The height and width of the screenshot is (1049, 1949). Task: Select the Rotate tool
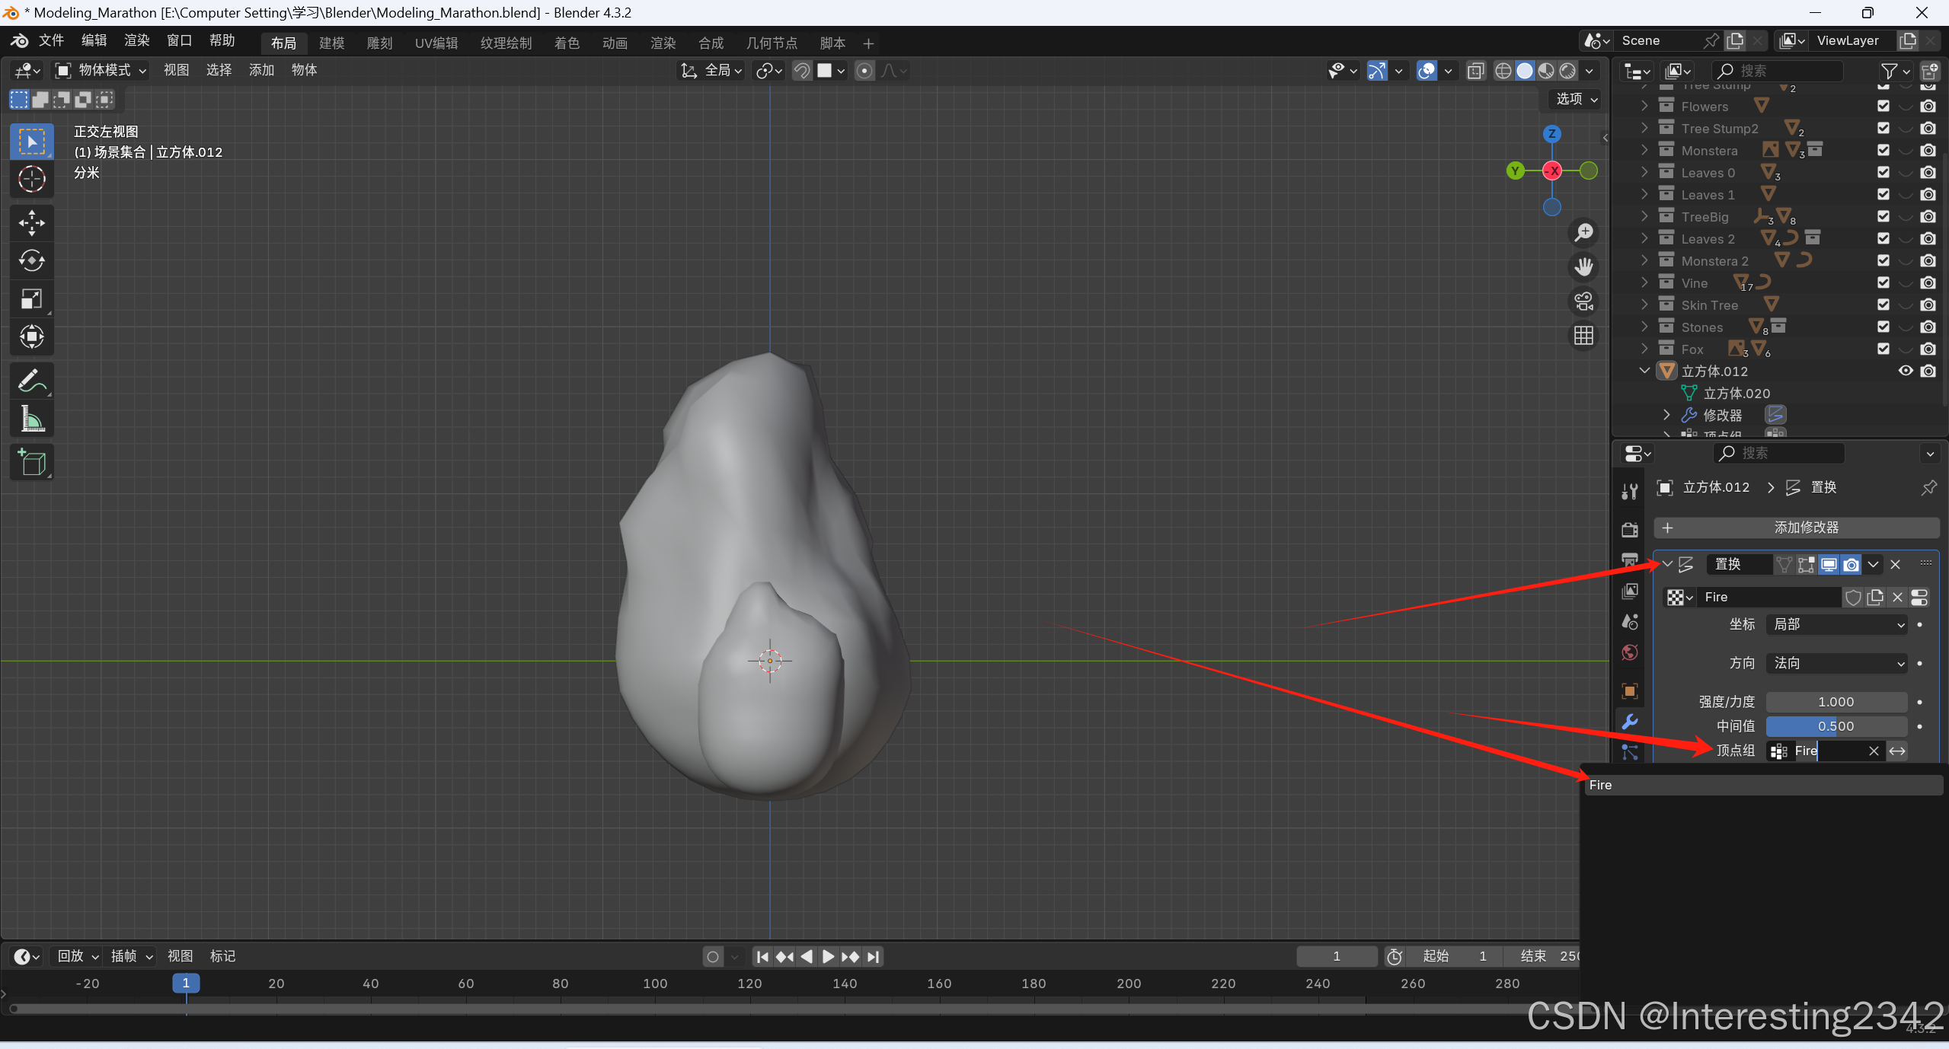pos(31,260)
